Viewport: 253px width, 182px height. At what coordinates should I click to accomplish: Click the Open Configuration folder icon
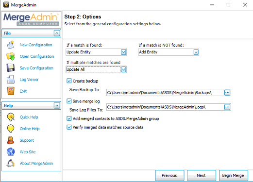11,56
